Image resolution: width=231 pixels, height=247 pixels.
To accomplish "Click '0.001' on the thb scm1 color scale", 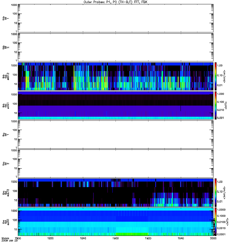I will [220, 118].
